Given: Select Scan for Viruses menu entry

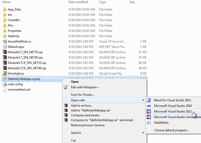Looking at the screenshot, I should pyautogui.click(x=83, y=95).
